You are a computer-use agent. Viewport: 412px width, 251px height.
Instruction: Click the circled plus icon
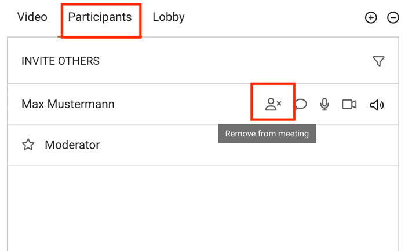(x=371, y=17)
